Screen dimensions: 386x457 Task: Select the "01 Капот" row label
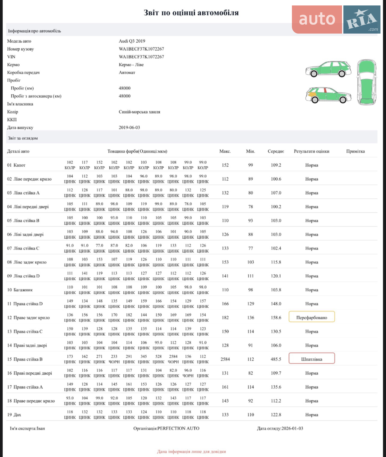[x=16, y=165]
